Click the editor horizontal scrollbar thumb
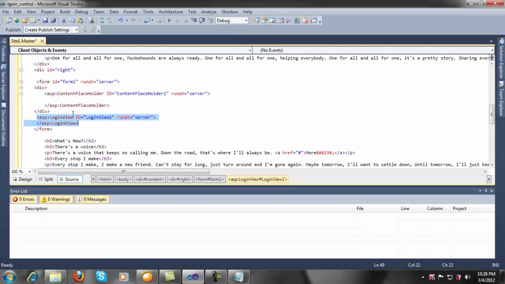The height and width of the screenshot is (284, 505). click(123, 172)
